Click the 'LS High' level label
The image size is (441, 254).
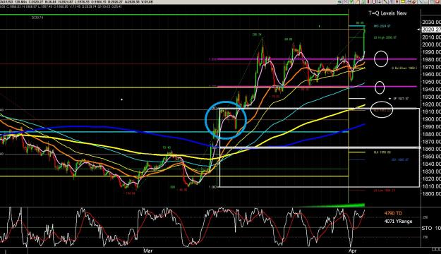tap(385, 37)
